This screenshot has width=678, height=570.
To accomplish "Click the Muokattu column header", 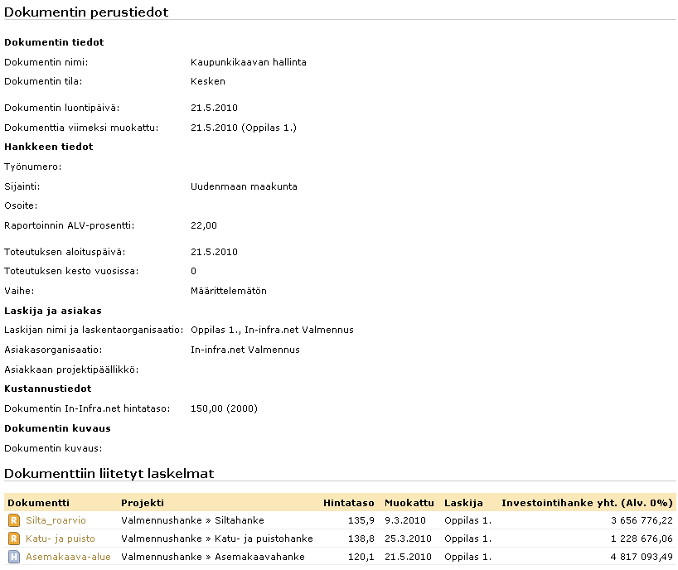I will coord(409,503).
